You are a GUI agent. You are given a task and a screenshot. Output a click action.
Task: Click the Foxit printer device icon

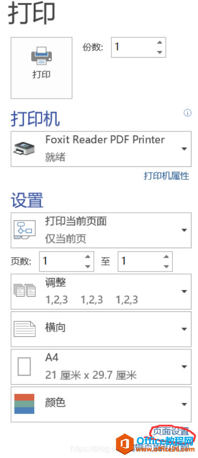tap(24, 149)
